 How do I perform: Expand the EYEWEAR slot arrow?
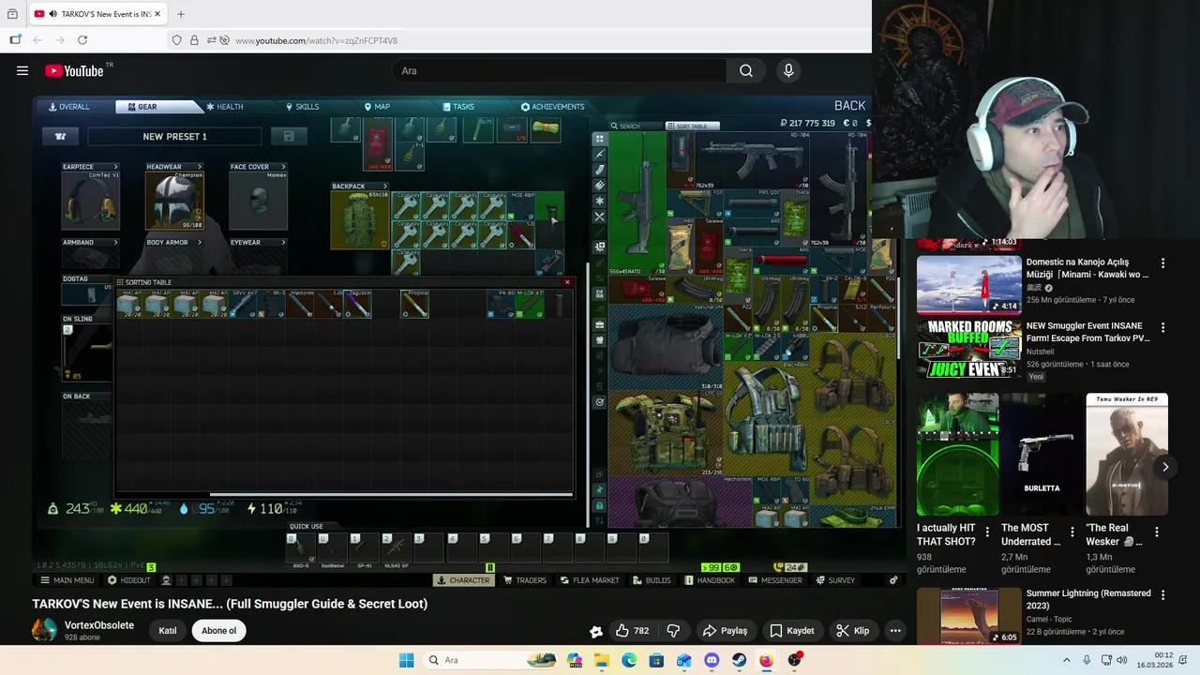pos(283,242)
